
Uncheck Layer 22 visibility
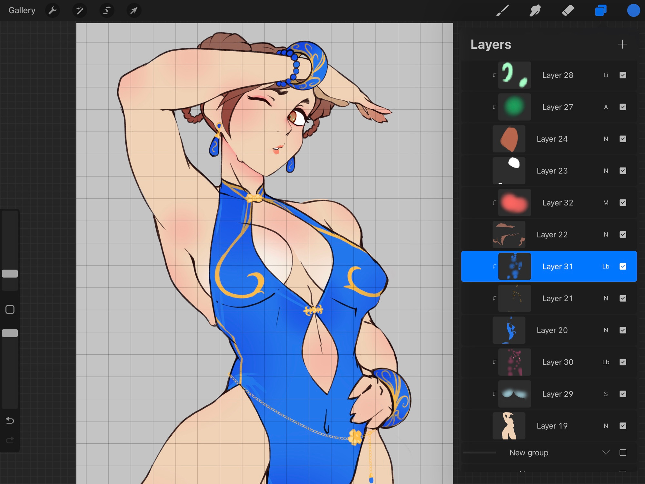pyautogui.click(x=623, y=235)
